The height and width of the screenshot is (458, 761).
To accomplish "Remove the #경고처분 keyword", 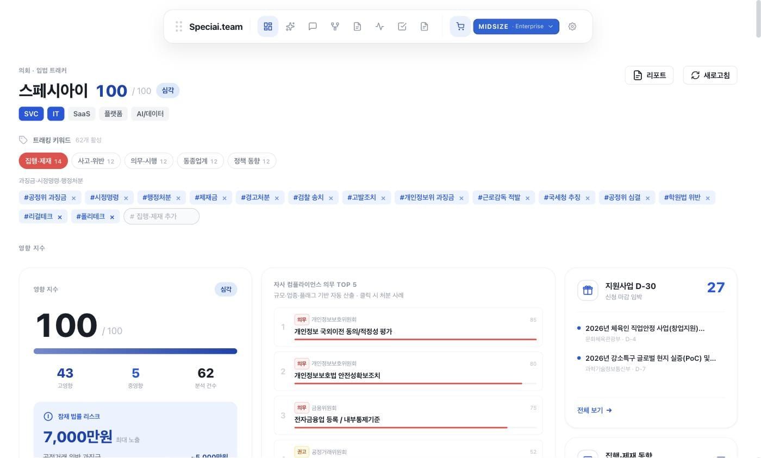I will tap(277, 198).
